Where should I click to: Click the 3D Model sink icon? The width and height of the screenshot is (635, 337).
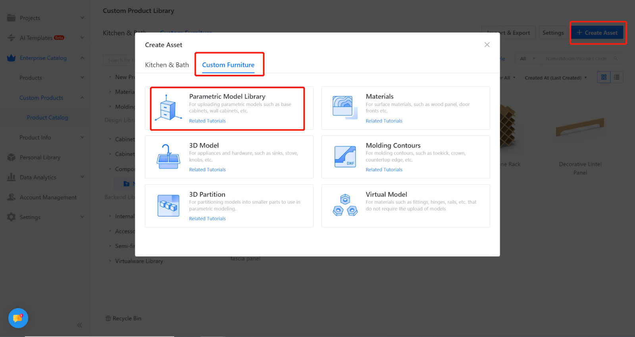point(168,157)
